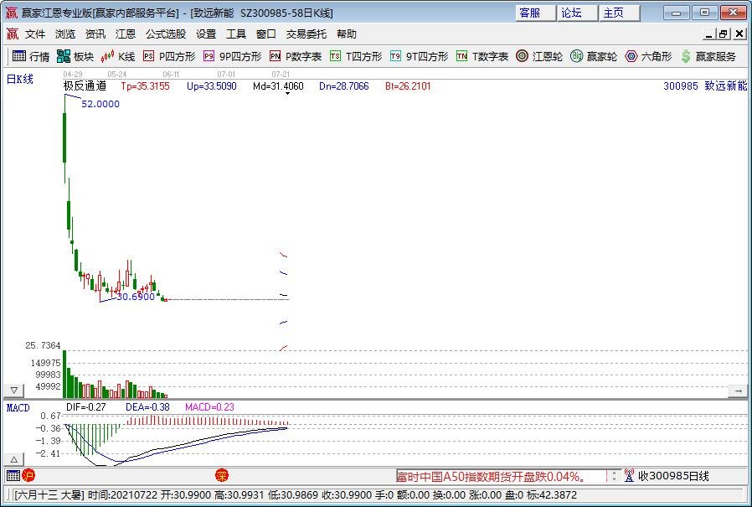The width and height of the screenshot is (752, 507).
Task: Open the 行情 quotes toolbar icon
Action: coord(31,57)
